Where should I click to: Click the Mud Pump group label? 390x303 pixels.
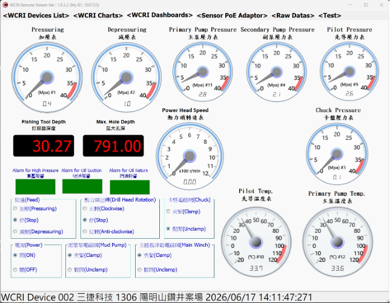[x=97, y=245]
